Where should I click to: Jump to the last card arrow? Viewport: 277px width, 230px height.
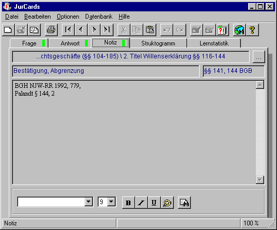(x=107, y=30)
